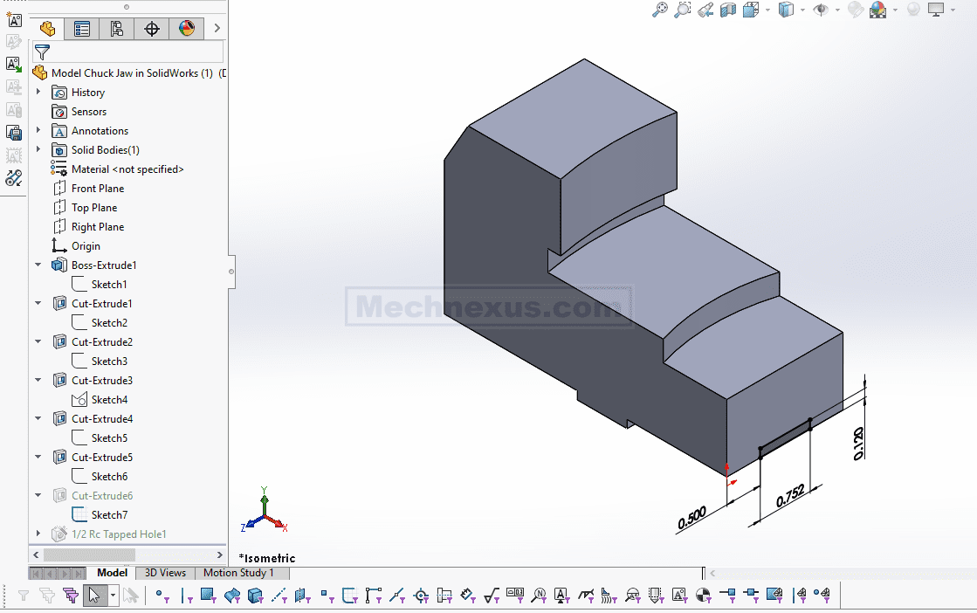The image size is (977, 613).
Task: Click Edit Appearance icon
Action: [x=856, y=10]
